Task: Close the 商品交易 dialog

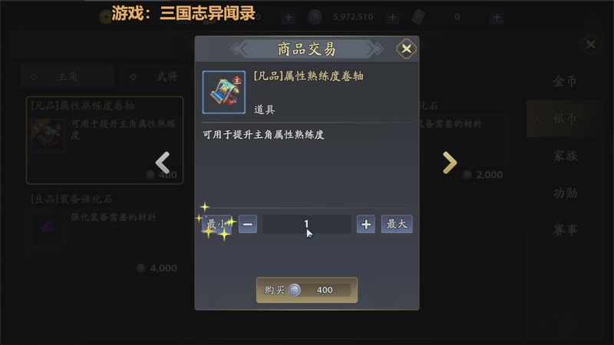Action: point(406,49)
